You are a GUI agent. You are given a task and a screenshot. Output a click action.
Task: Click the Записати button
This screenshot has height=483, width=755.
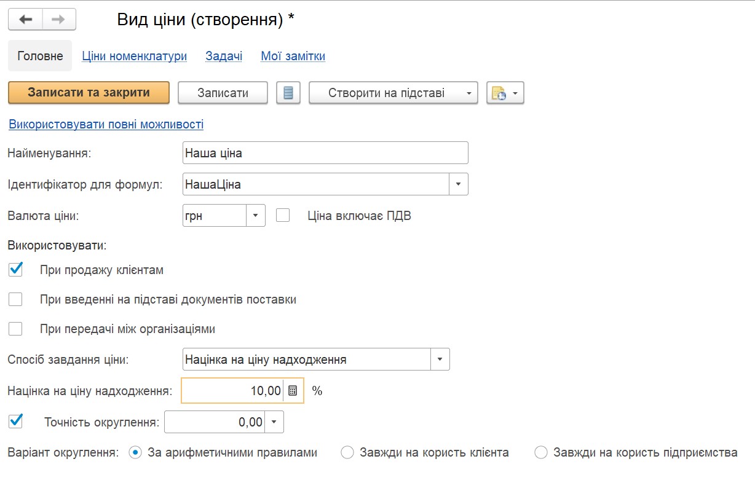click(x=223, y=93)
